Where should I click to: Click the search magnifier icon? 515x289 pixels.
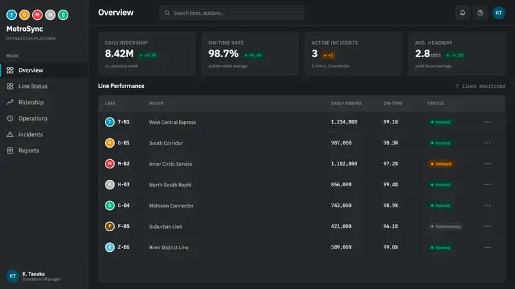click(x=167, y=13)
